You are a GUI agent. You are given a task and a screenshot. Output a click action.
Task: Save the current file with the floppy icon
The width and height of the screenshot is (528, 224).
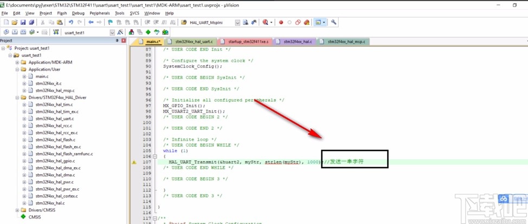pos(23,22)
